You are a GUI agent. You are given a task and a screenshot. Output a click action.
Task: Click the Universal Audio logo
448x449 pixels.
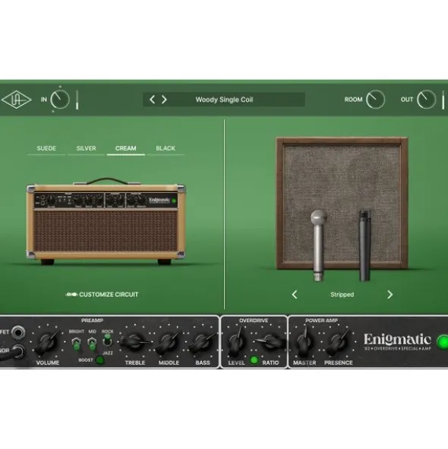tap(16, 100)
